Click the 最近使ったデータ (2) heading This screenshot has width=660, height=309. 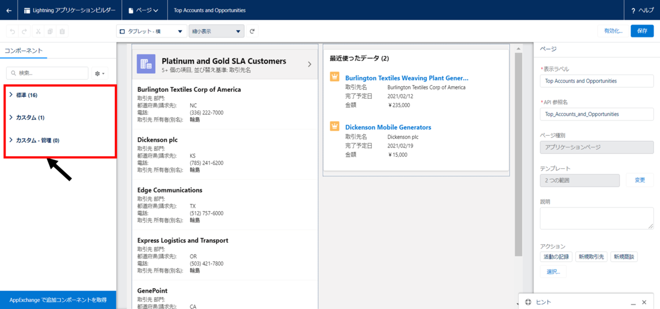point(359,58)
